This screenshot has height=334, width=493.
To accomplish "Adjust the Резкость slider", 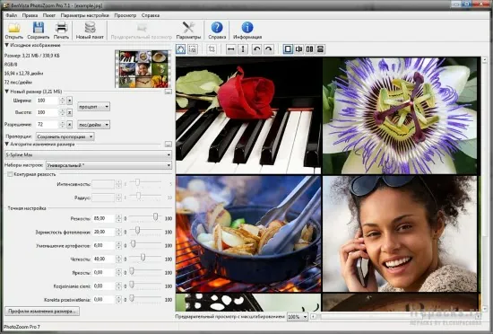I will click(155, 217).
